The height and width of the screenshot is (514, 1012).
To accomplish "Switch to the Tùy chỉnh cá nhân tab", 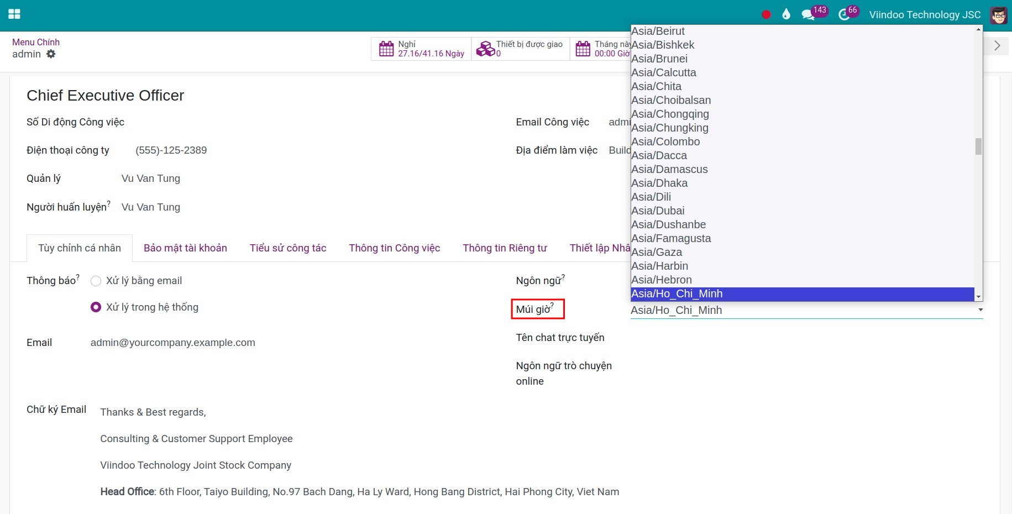I will (80, 248).
